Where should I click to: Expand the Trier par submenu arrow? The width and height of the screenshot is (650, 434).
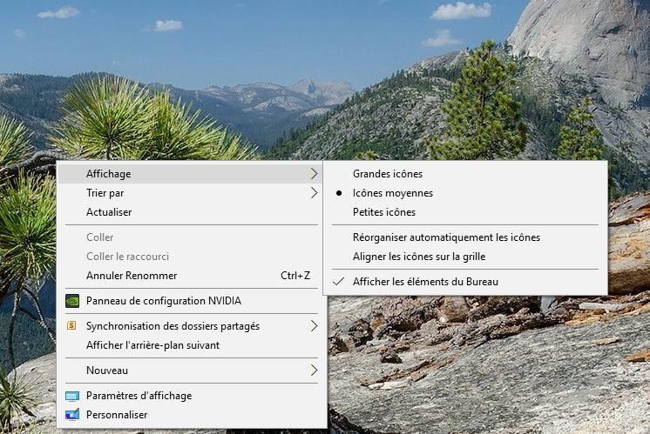(x=314, y=193)
